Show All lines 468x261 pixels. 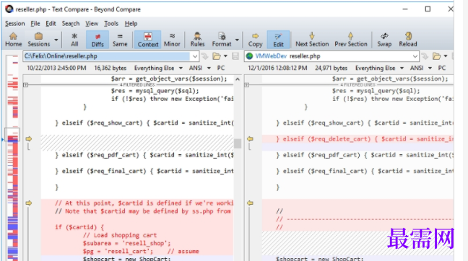coord(74,40)
